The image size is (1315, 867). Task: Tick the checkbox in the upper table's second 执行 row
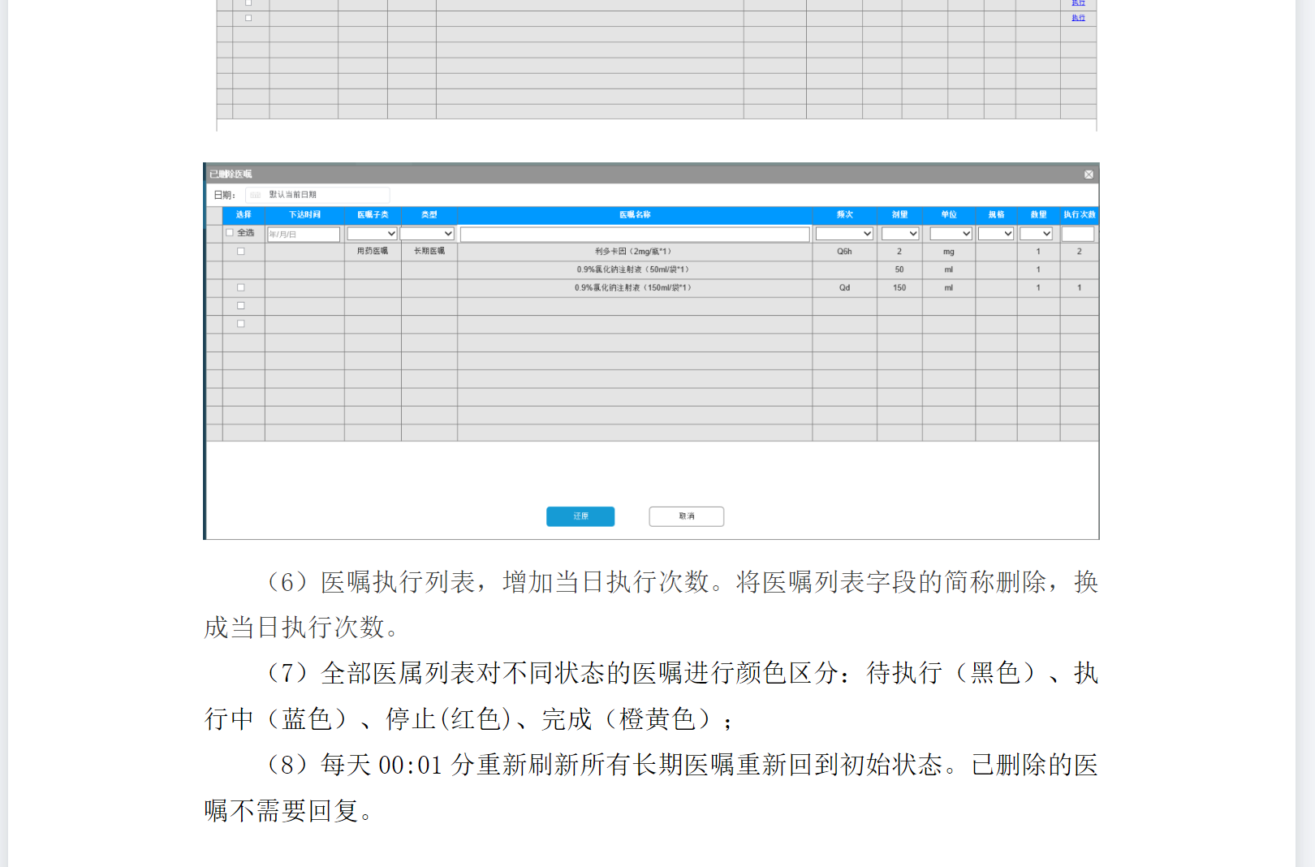[248, 18]
